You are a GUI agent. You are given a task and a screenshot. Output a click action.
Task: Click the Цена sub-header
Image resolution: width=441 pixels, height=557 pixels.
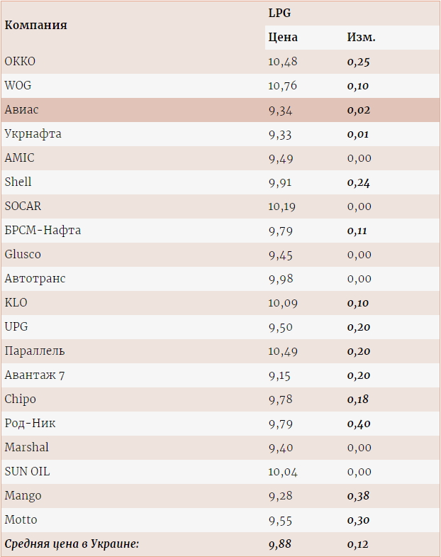[283, 38]
